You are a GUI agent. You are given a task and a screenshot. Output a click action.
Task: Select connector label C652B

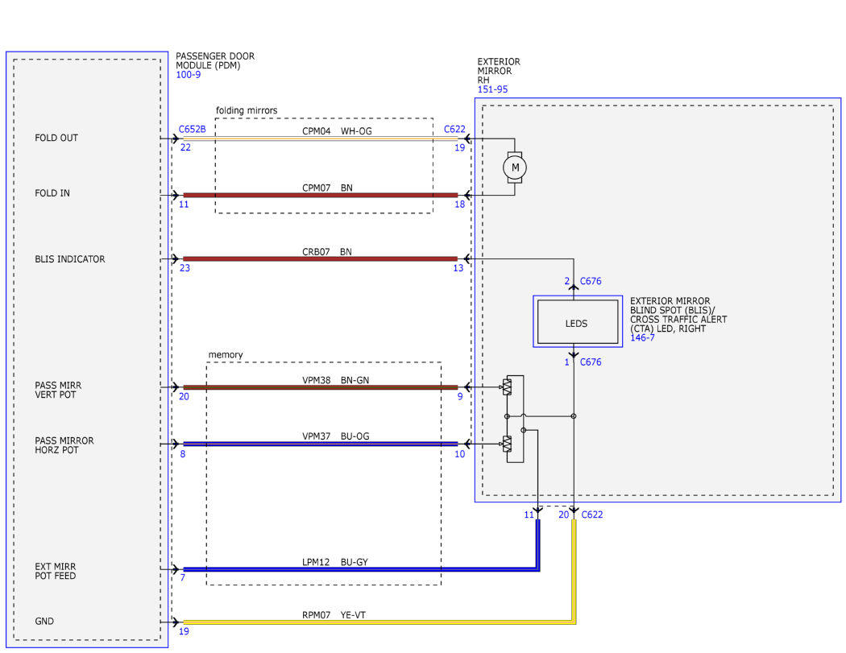click(192, 130)
